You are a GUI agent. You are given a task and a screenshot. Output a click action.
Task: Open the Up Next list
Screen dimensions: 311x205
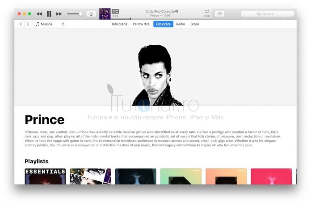pyautogui.click(x=219, y=14)
